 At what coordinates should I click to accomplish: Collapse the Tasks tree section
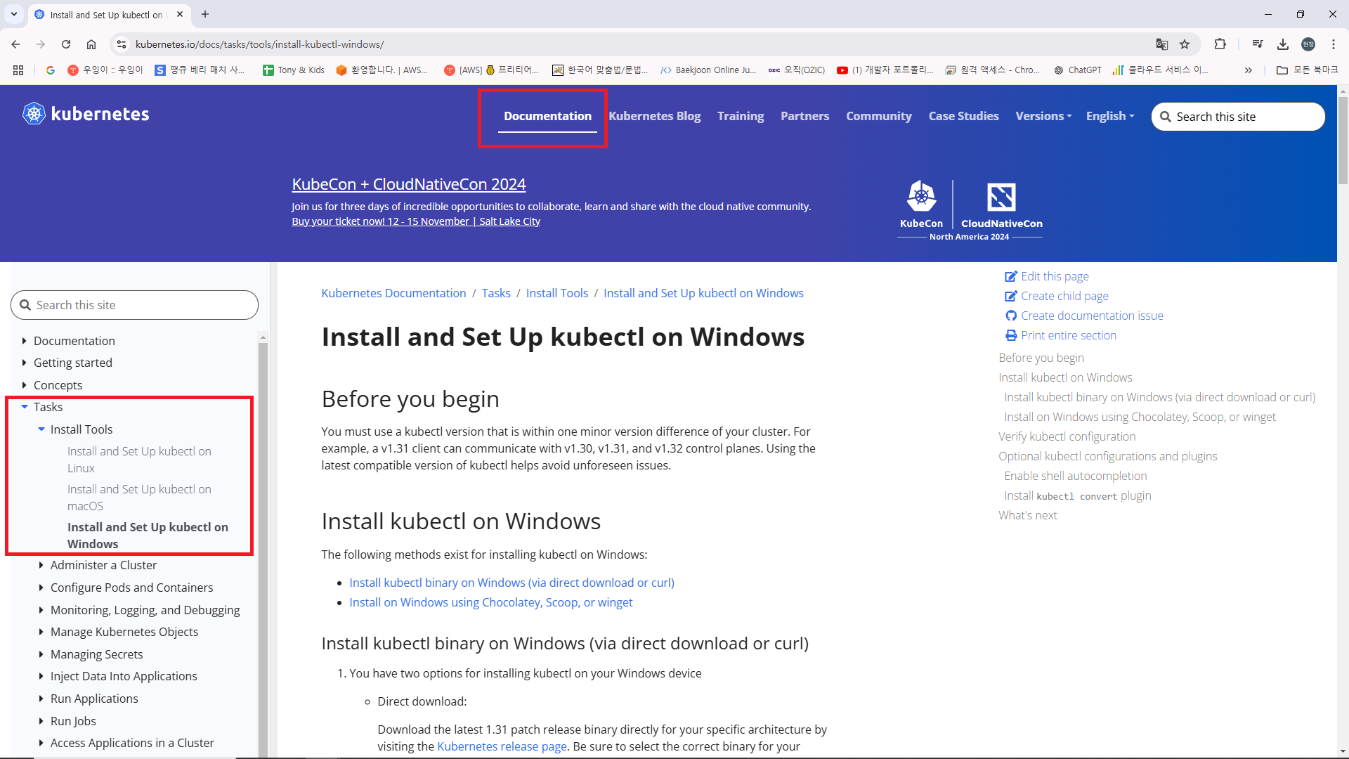[x=25, y=407]
